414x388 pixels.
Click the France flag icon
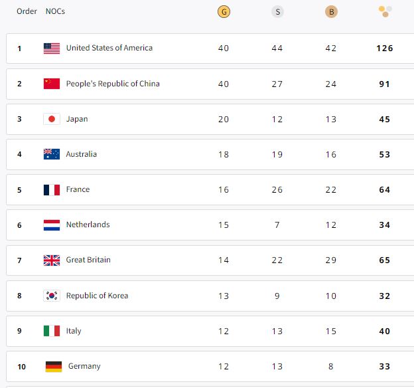point(52,189)
